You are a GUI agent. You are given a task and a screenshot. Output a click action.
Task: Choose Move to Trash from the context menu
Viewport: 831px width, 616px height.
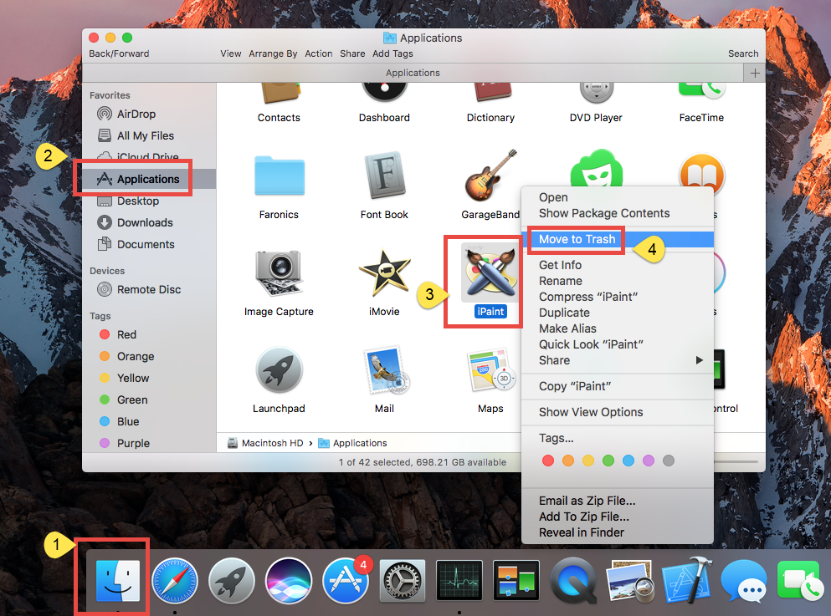tap(575, 240)
